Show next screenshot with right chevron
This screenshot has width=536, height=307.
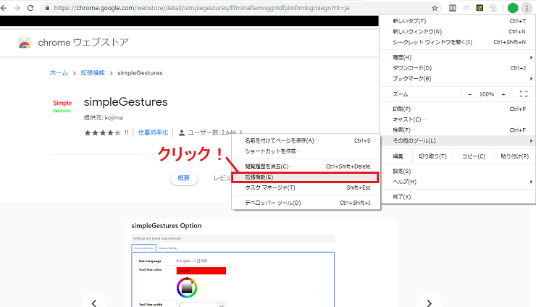[x=429, y=303]
